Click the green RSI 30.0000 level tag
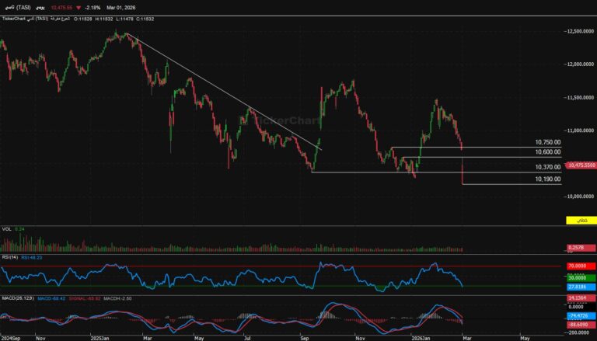The height and width of the screenshot is (341, 597). (580, 277)
